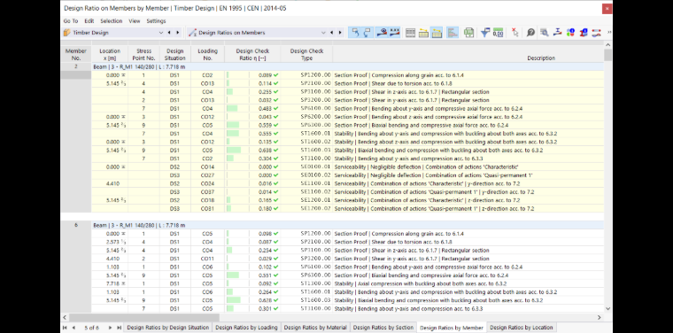Open the result filter funnel icon
Screen dimensions: 673x333
click(x=485, y=33)
